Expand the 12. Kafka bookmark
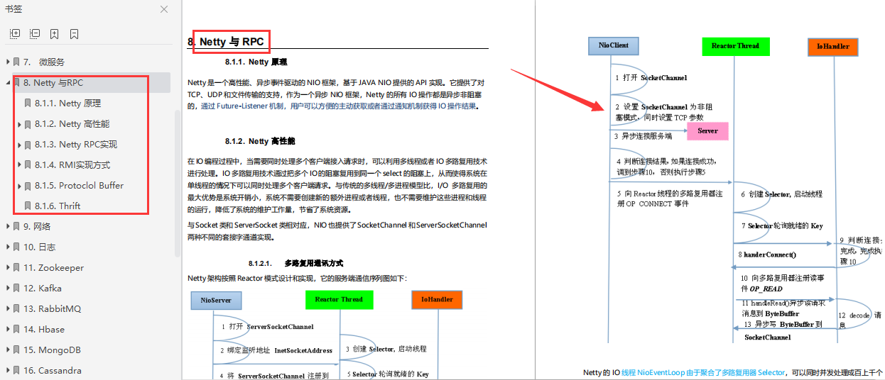This screenshot has width=885, height=380. click(8, 289)
